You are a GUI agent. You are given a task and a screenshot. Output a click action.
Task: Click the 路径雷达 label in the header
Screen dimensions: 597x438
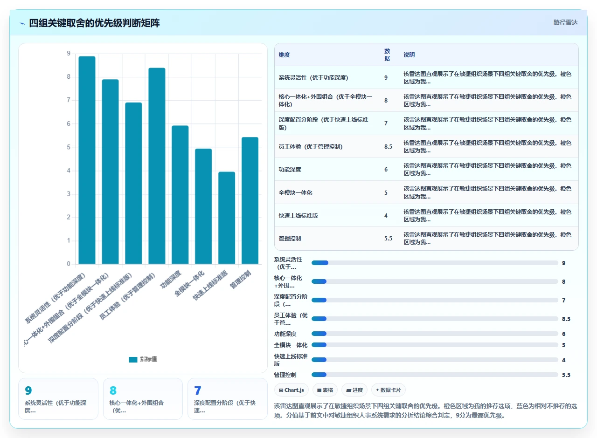(x=565, y=22)
